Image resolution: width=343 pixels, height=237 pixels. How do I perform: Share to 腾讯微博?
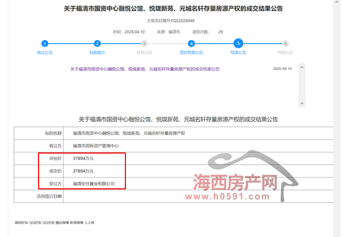point(62,222)
